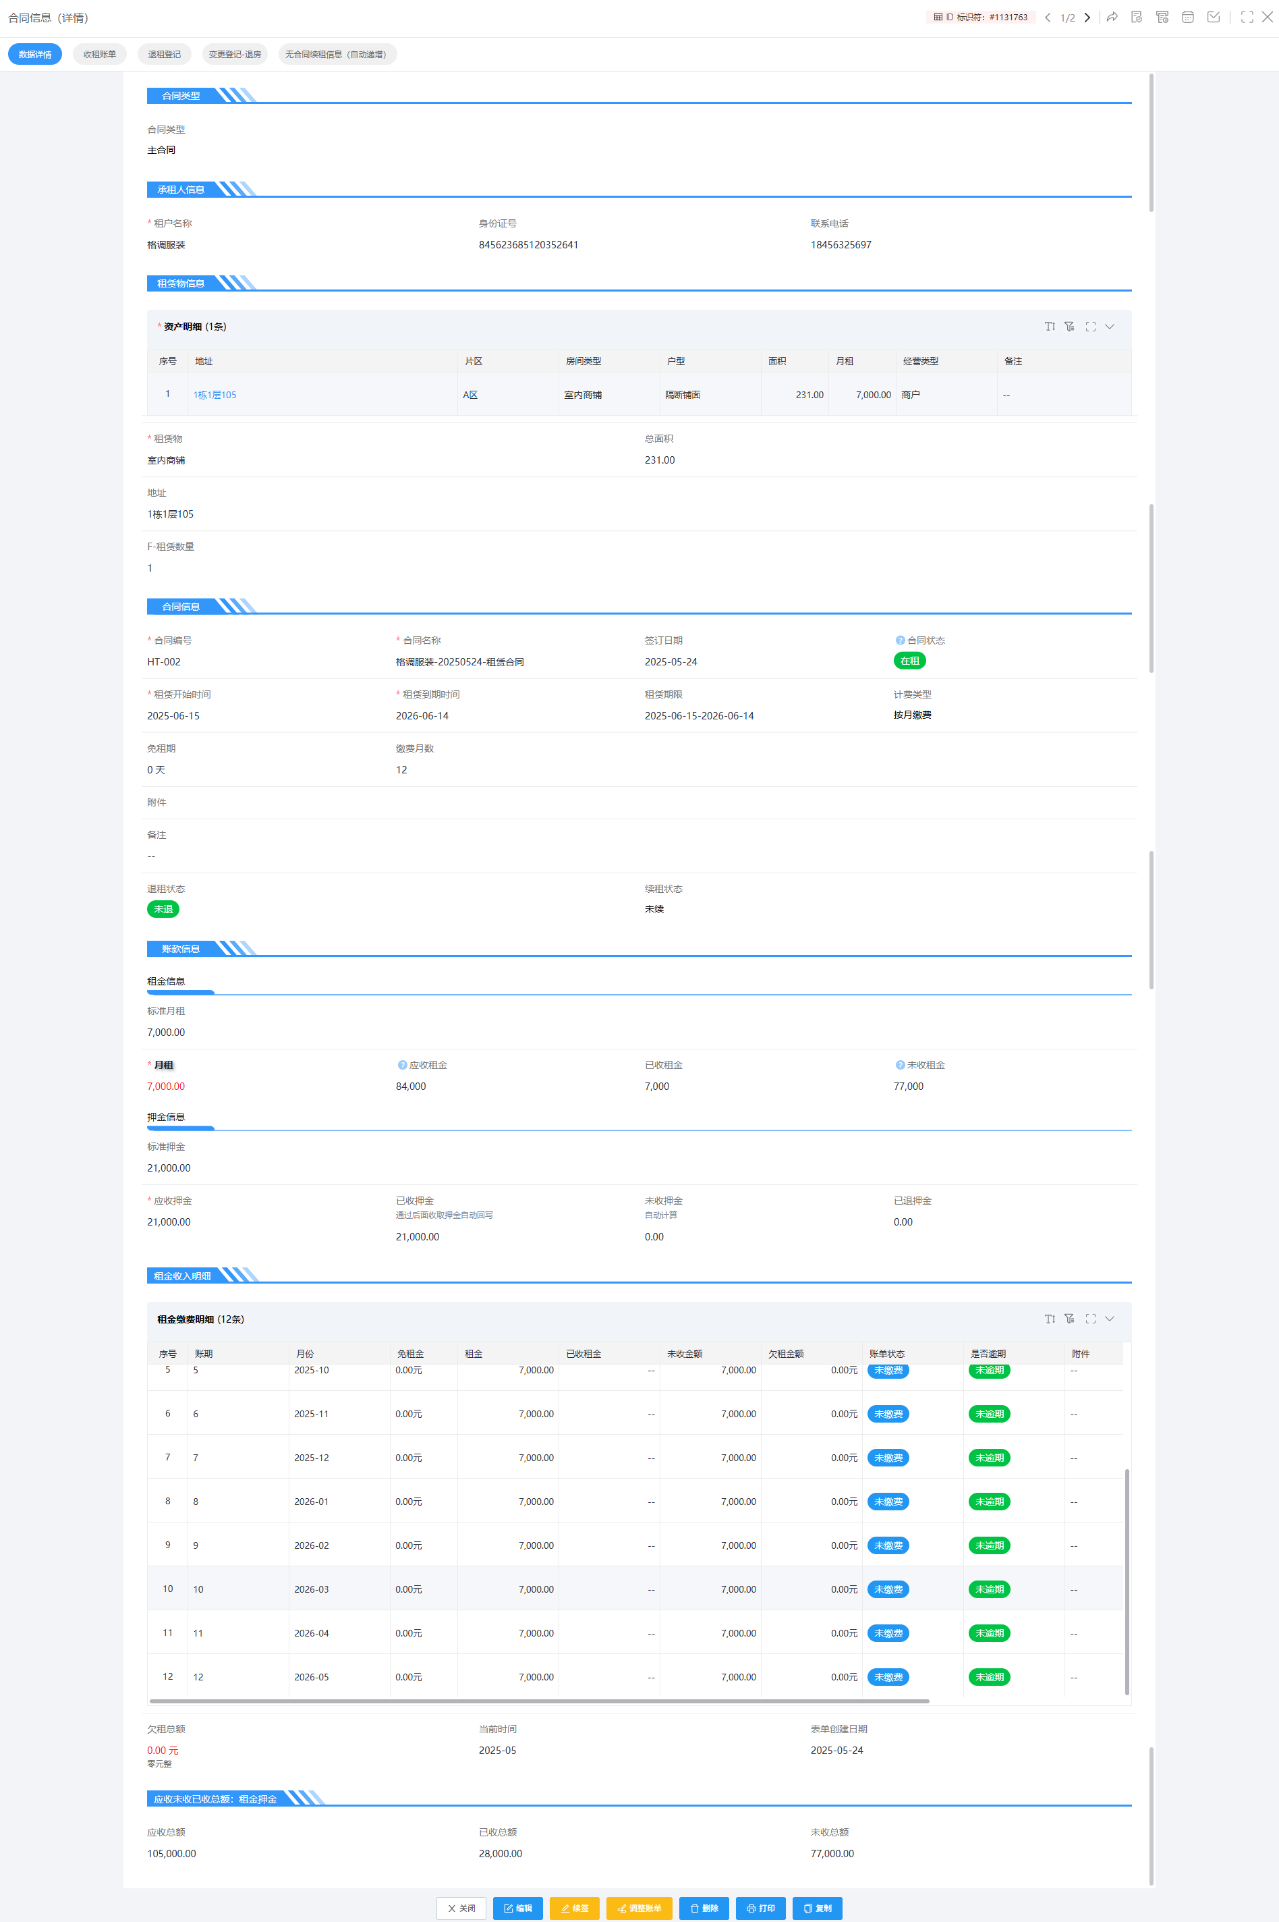
Task: Enter fullscreen mode for contract details
Action: point(1247,17)
